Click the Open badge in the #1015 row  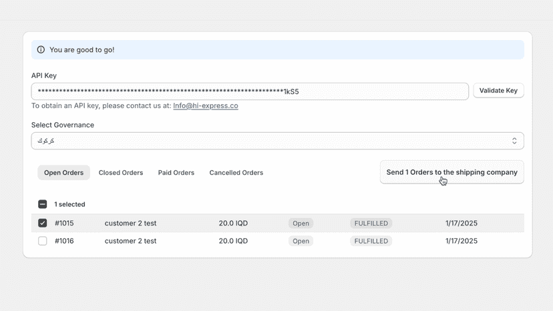301,223
